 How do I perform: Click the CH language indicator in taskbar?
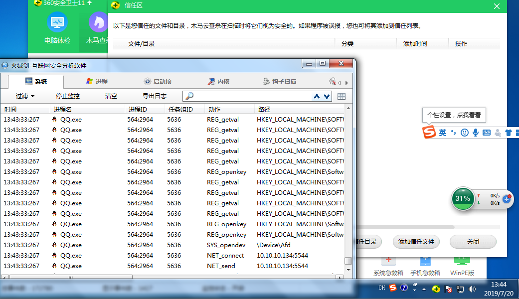tap(381, 288)
